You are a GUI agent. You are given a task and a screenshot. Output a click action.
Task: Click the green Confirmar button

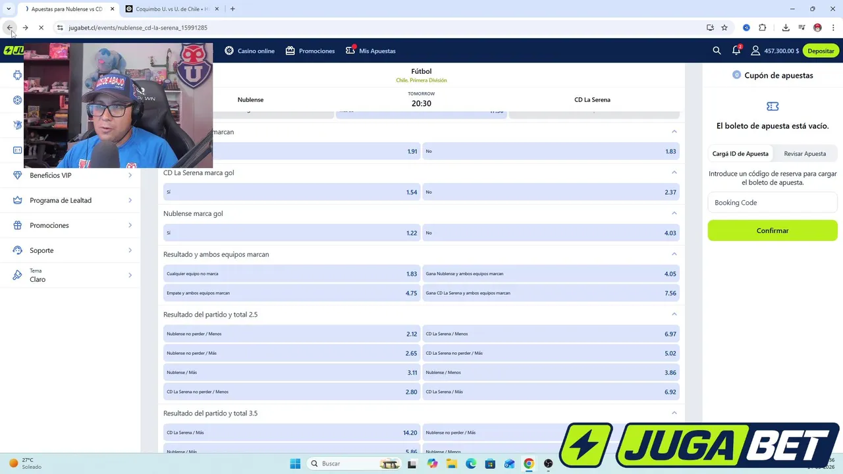pos(773,230)
